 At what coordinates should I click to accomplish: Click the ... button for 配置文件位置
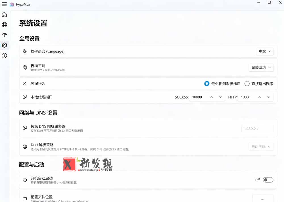pos(263,199)
